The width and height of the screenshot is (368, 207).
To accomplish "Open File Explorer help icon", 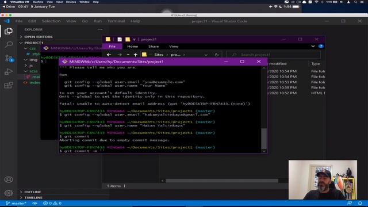I will click(321, 46).
